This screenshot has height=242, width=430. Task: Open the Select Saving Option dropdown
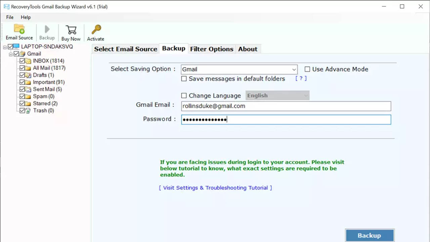tap(239, 69)
